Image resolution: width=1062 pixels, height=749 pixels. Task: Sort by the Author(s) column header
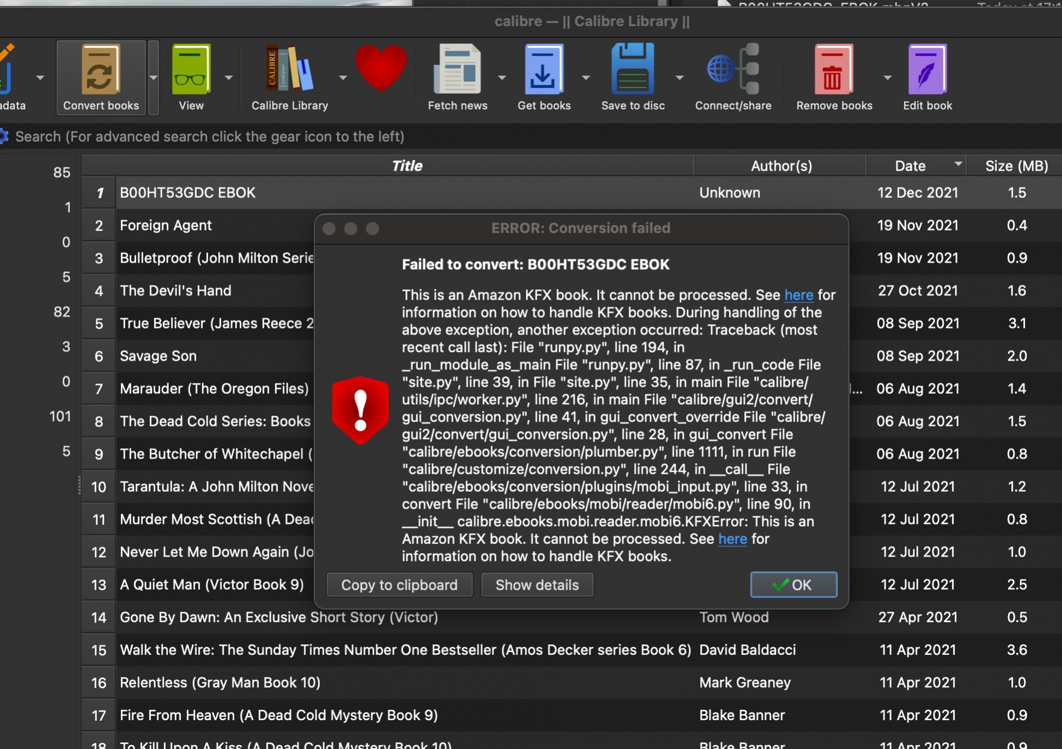point(781,166)
